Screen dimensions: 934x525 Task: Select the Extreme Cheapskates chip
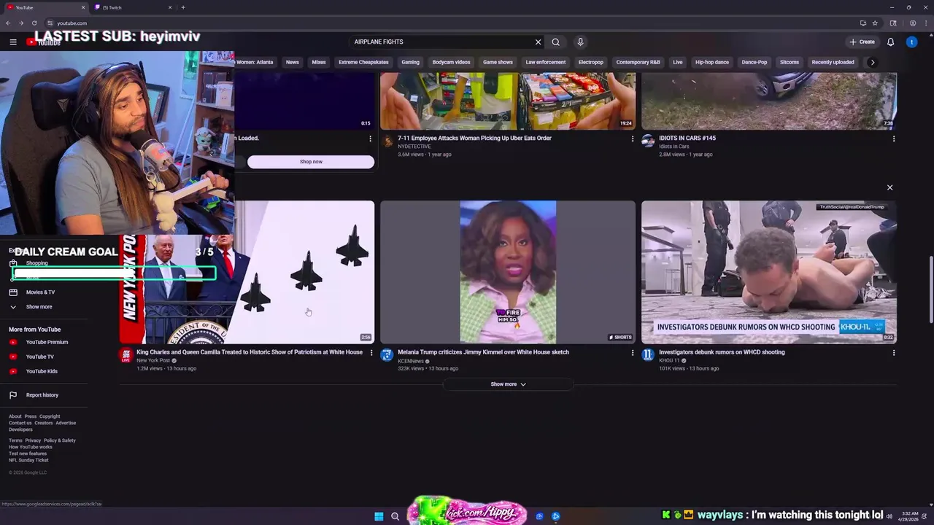point(363,62)
